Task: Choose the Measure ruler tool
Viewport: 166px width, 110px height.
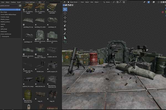Action: 65,38
